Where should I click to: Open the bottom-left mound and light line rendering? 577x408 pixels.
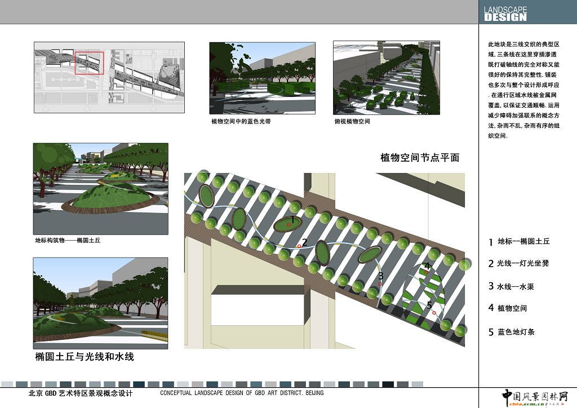pyautogui.click(x=100, y=303)
